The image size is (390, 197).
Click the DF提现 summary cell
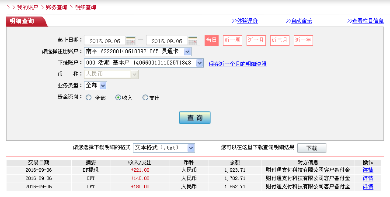91,170
